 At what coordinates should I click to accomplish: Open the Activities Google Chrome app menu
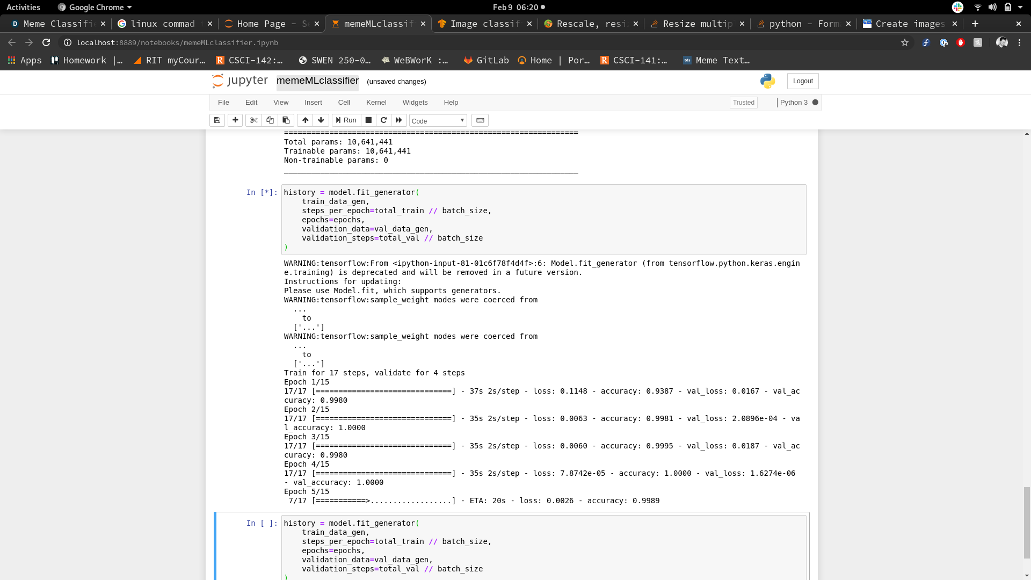tap(95, 7)
